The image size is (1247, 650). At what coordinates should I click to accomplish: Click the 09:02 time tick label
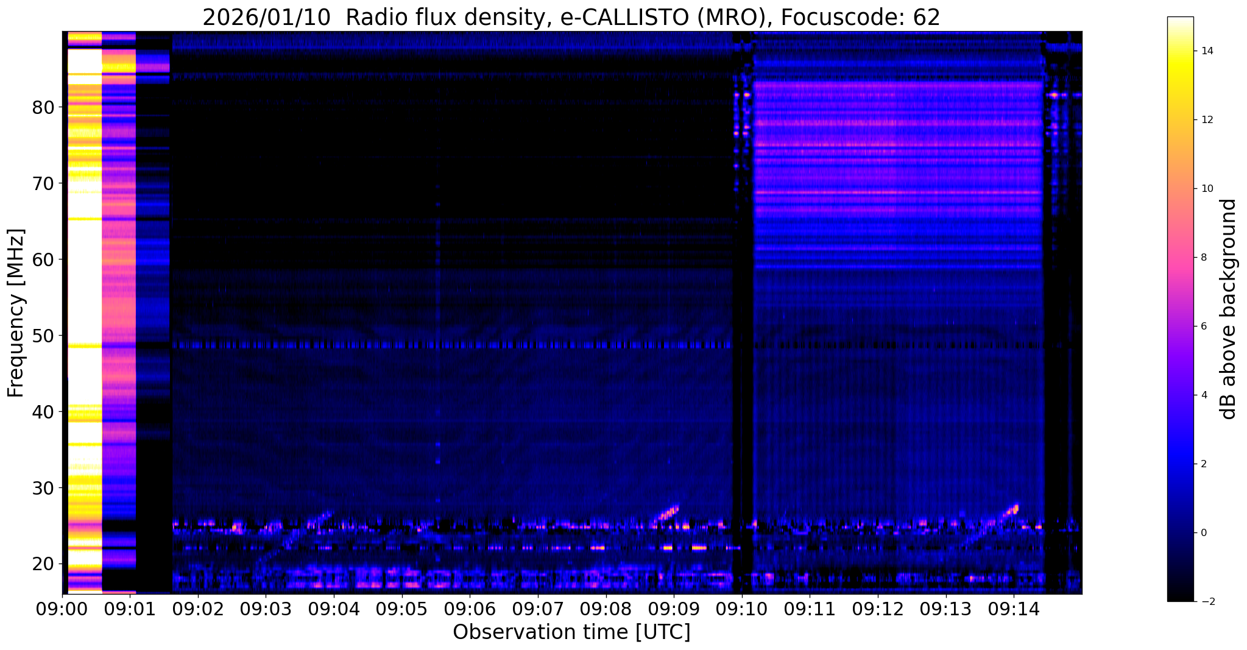tap(199, 608)
